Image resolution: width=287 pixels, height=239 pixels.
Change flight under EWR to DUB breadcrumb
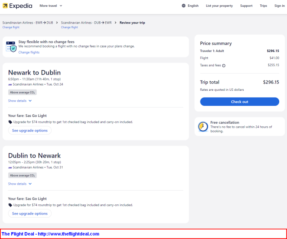coord(11,27)
